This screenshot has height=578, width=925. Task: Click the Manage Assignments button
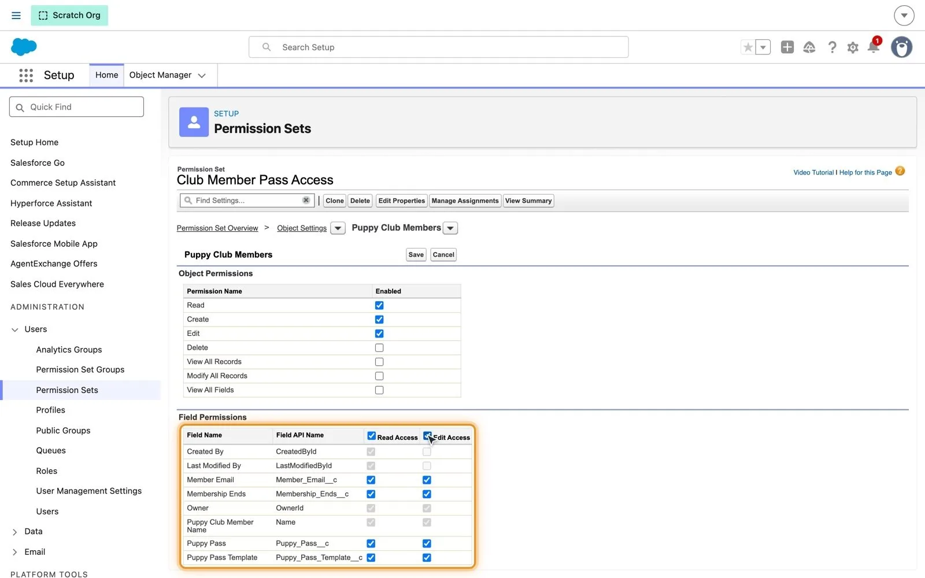[465, 201]
